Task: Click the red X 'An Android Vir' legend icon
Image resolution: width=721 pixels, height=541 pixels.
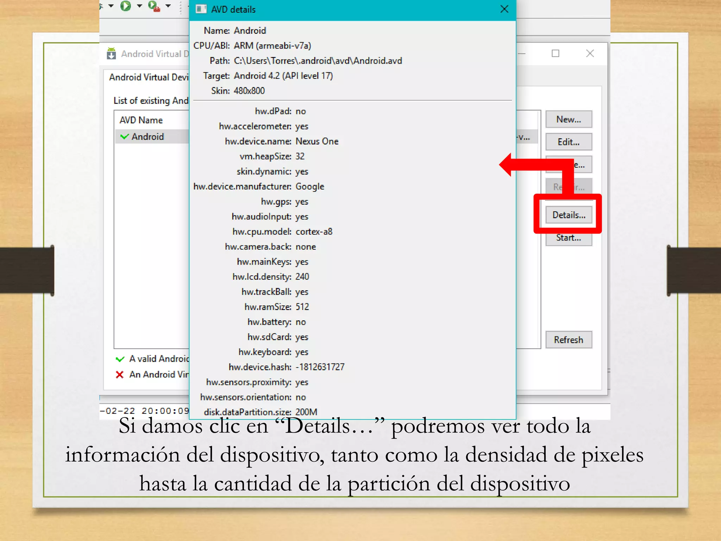Action: 120,374
